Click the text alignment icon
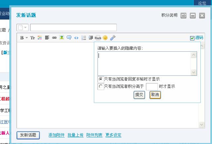Image resolution: width=212 pixels, height=144 pixels. click(47, 38)
